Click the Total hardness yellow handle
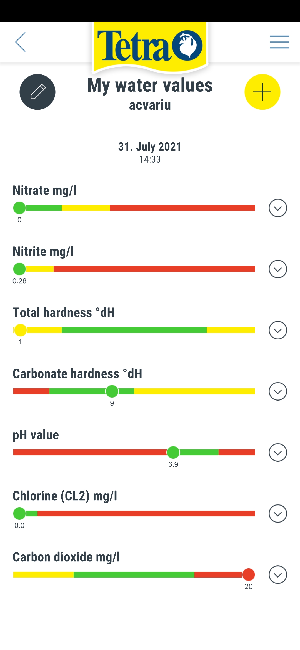The width and height of the screenshot is (300, 650). point(21,330)
